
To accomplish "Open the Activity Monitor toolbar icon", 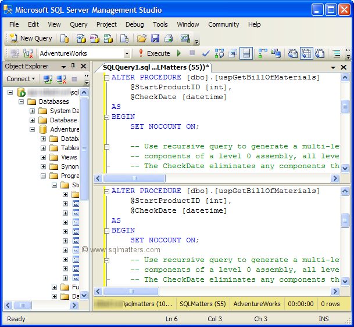I will 185,38.
